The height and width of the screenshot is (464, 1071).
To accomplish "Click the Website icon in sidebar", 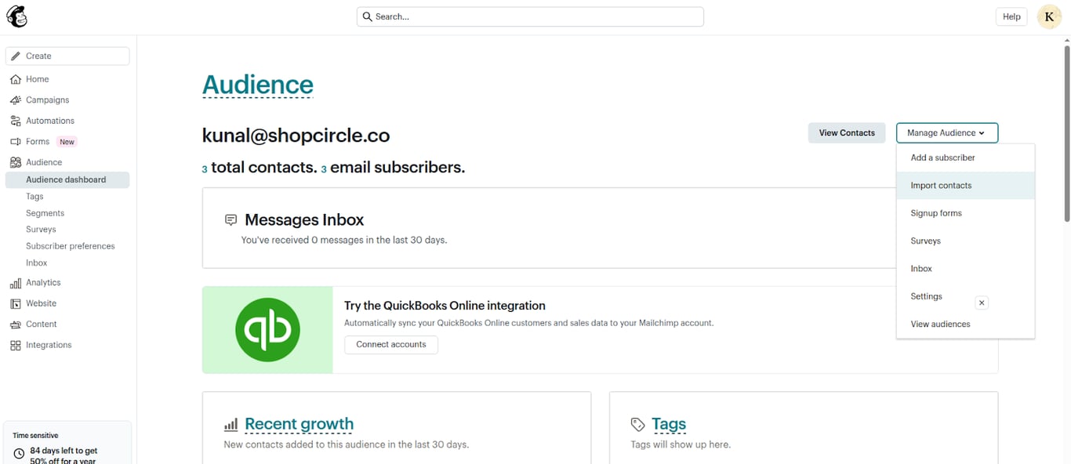I will 16,303.
